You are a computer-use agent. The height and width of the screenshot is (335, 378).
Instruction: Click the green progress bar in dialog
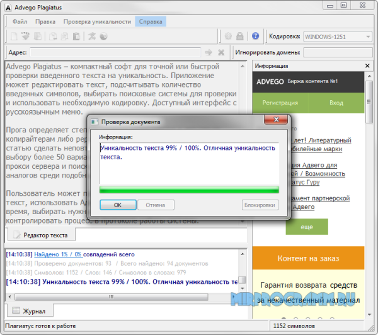189,190
